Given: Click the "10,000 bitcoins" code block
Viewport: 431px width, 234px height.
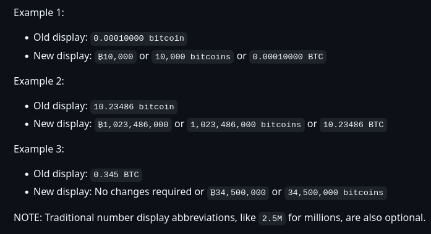Looking at the screenshot, I should [x=193, y=57].
